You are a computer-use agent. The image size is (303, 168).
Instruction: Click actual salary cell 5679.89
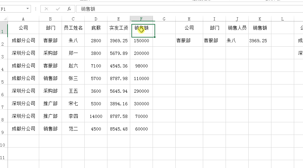(x=119, y=53)
